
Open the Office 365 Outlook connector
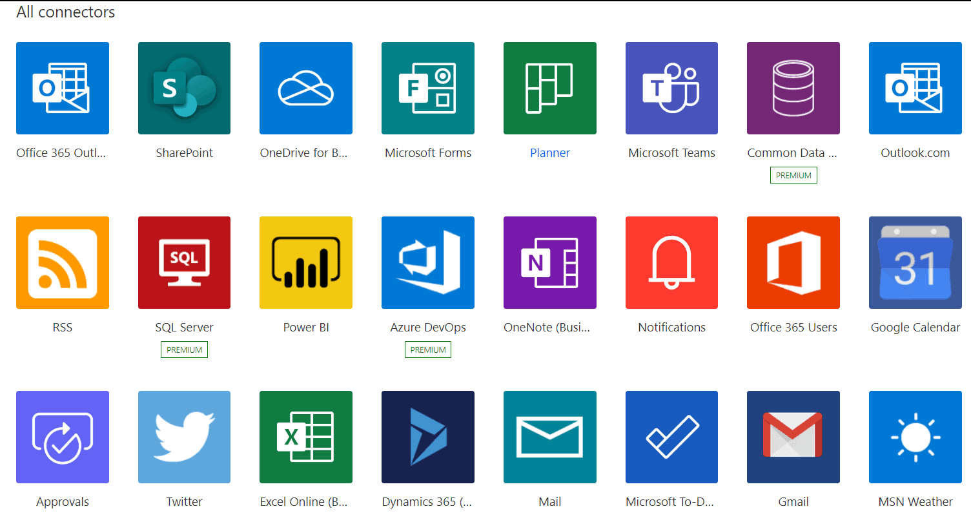coord(62,88)
